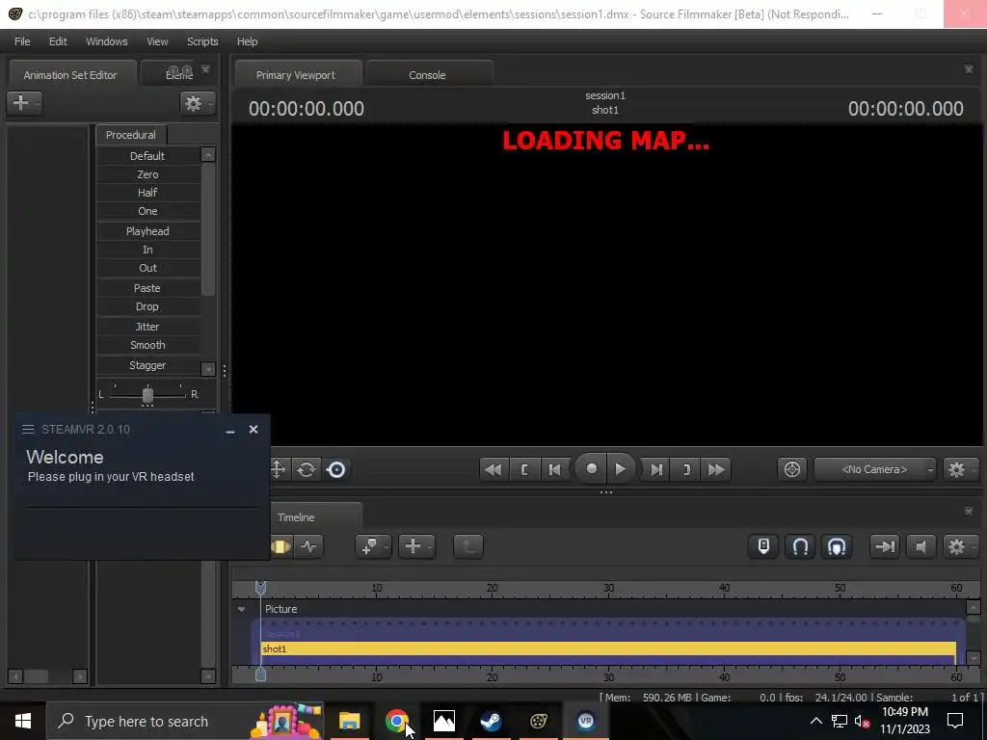Open the Windows menu
Image resolution: width=987 pixels, height=740 pixels.
pyautogui.click(x=106, y=41)
